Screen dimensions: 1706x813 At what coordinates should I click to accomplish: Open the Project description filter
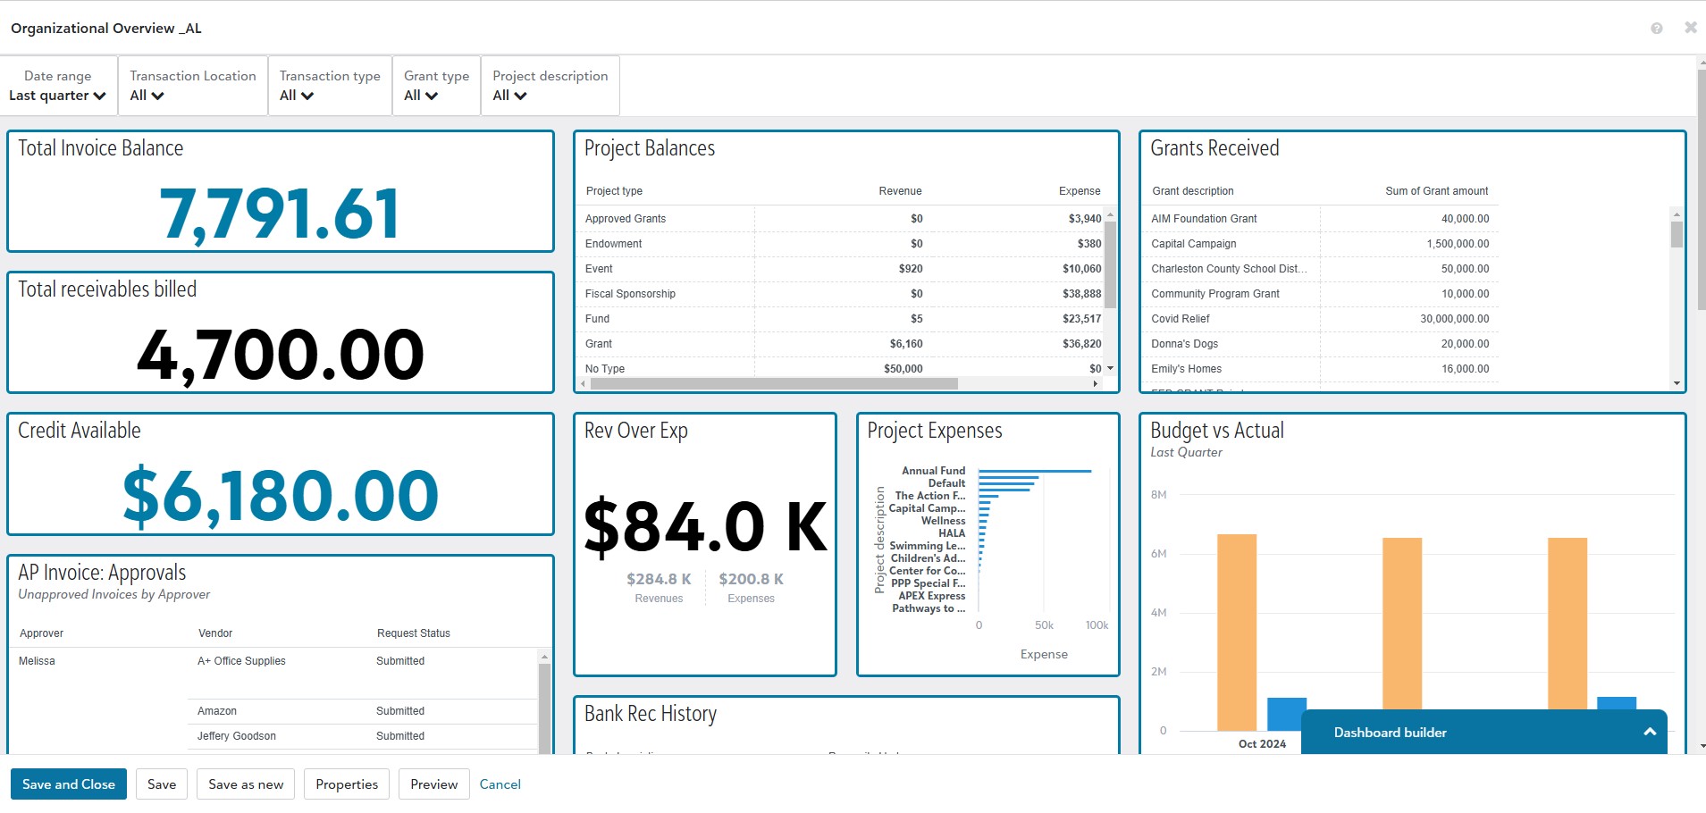click(x=509, y=96)
